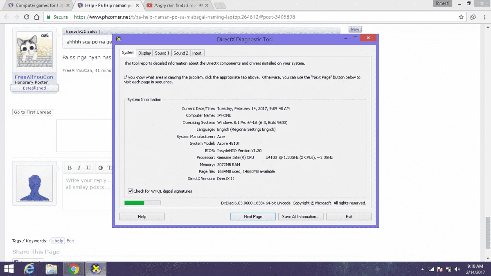Viewport: 491px width, 276px height.
Task: Click the Home icon in Chrome toolbar
Action: (36, 17)
